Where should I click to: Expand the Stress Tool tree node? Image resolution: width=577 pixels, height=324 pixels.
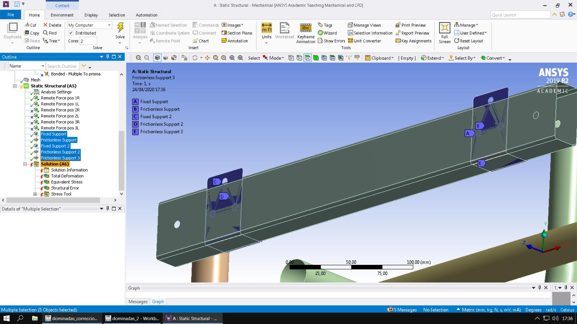click(35, 194)
